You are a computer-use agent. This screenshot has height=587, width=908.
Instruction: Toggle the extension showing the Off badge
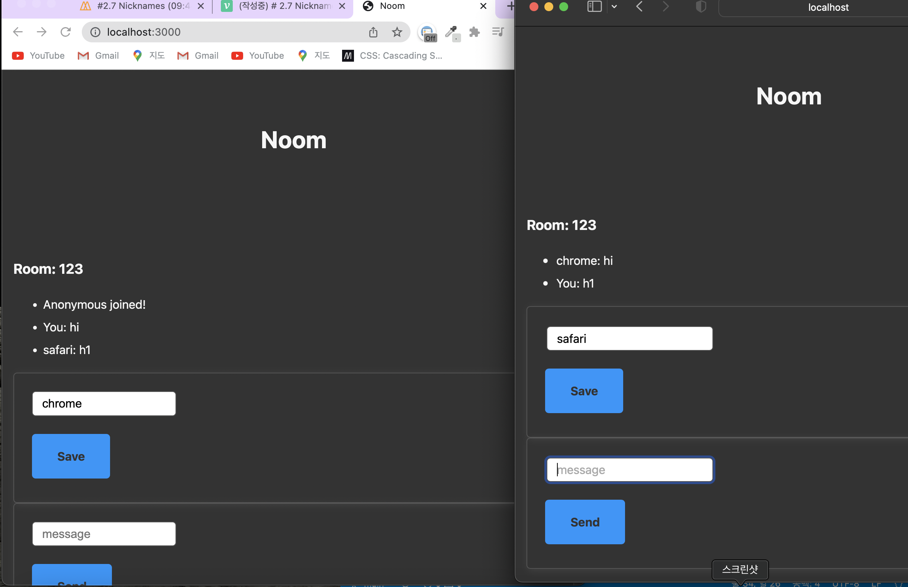[x=427, y=33]
